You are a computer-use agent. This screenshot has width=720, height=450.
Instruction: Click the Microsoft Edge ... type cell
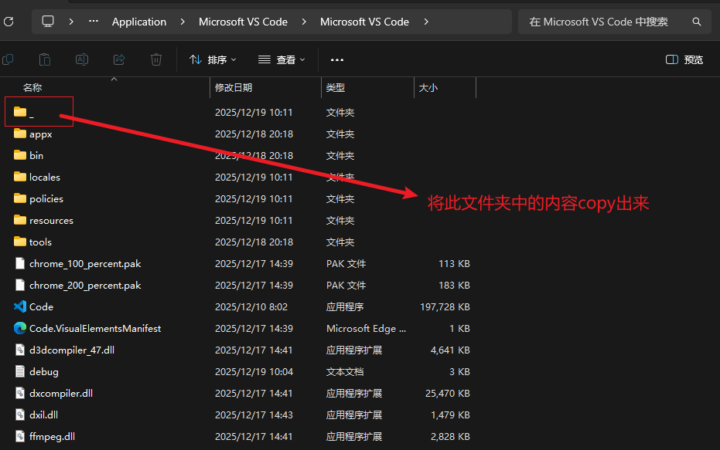(366, 329)
